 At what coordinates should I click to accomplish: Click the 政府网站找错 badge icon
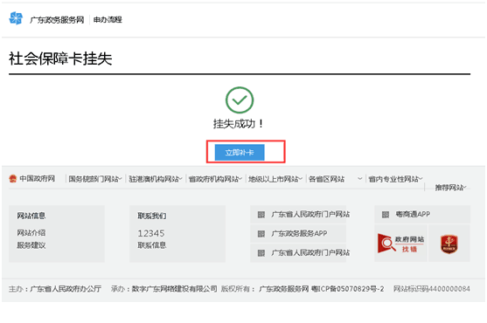[x=400, y=244]
